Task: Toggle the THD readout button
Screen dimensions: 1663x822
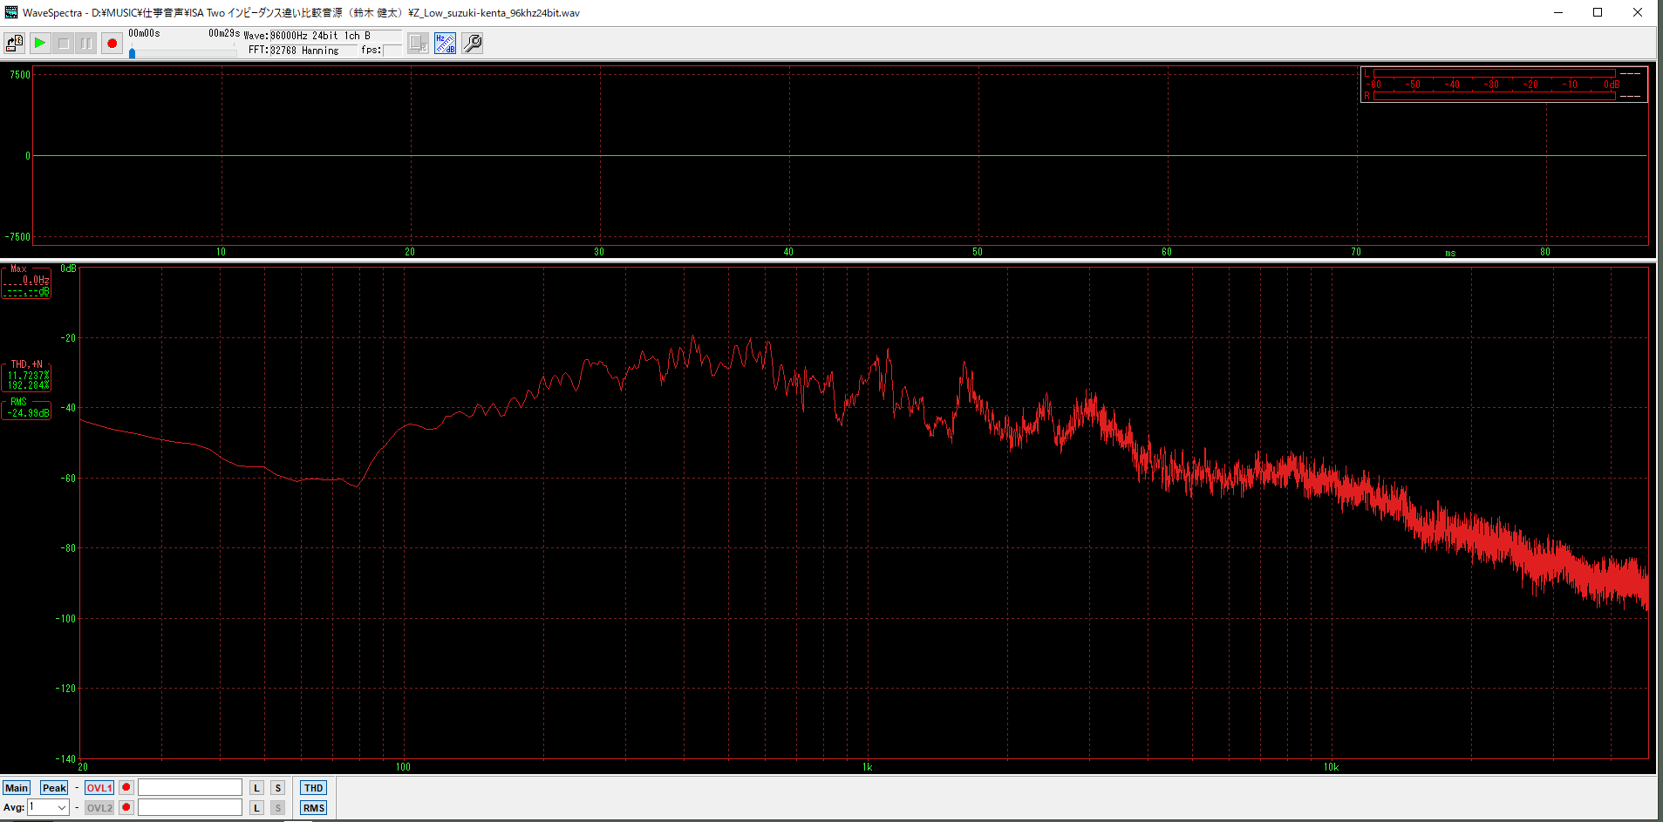Action: [x=314, y=788]
